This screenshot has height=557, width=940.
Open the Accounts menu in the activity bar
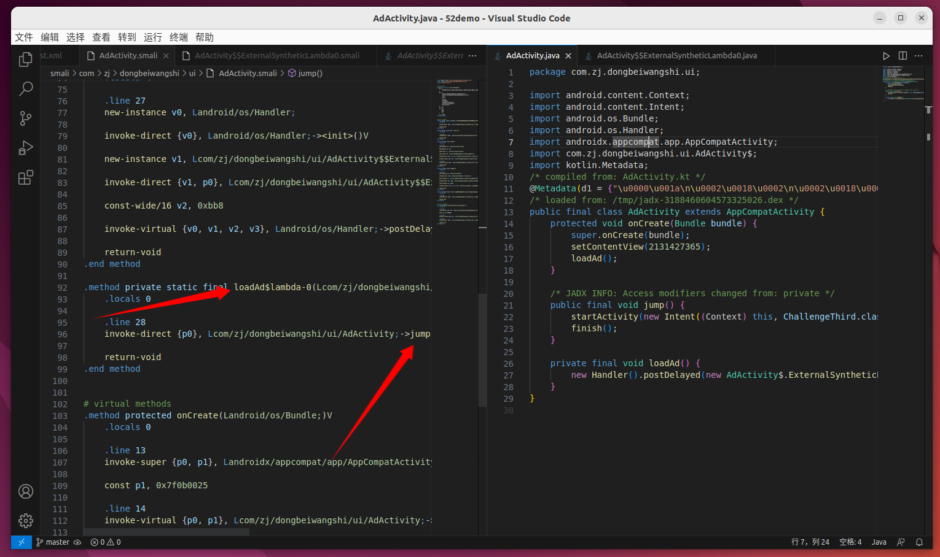tap(26, 491)
